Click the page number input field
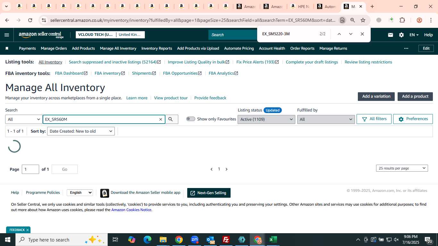 click(x=30, y=169)
